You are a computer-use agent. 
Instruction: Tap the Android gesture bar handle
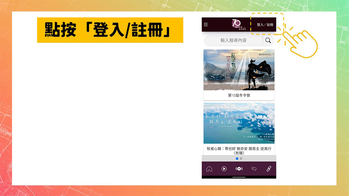[x=239, y=177]
